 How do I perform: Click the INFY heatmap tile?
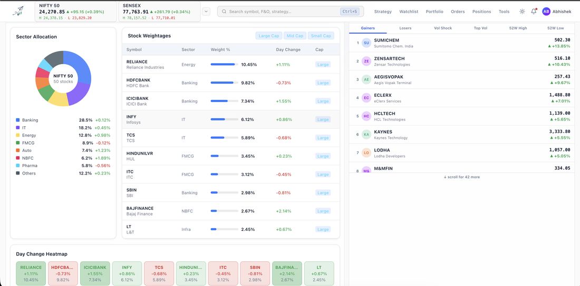(127, 273)
